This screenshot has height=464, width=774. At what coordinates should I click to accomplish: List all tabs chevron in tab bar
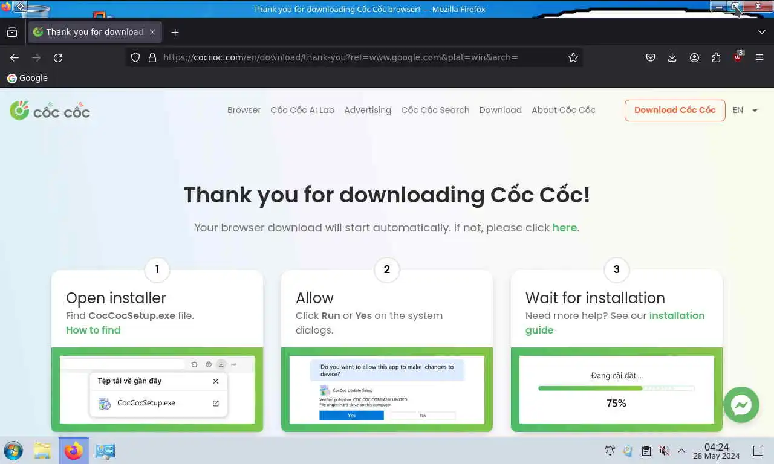click(761, 32)
